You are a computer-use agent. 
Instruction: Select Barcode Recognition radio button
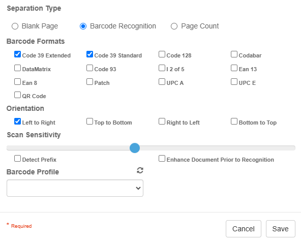83,26
